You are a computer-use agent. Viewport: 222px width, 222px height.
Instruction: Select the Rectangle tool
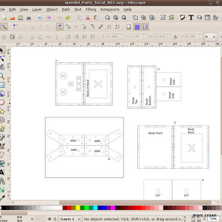pos(2,85)
